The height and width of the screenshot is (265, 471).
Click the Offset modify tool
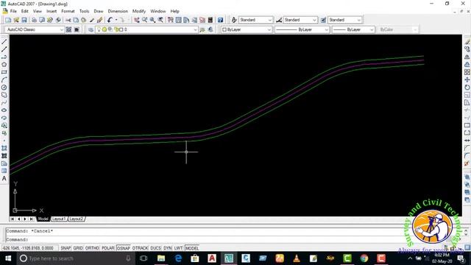tap(467, 65)
